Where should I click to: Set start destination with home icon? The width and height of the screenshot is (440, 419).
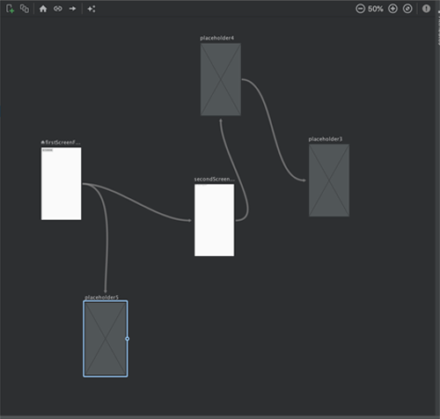click(43, 9)
